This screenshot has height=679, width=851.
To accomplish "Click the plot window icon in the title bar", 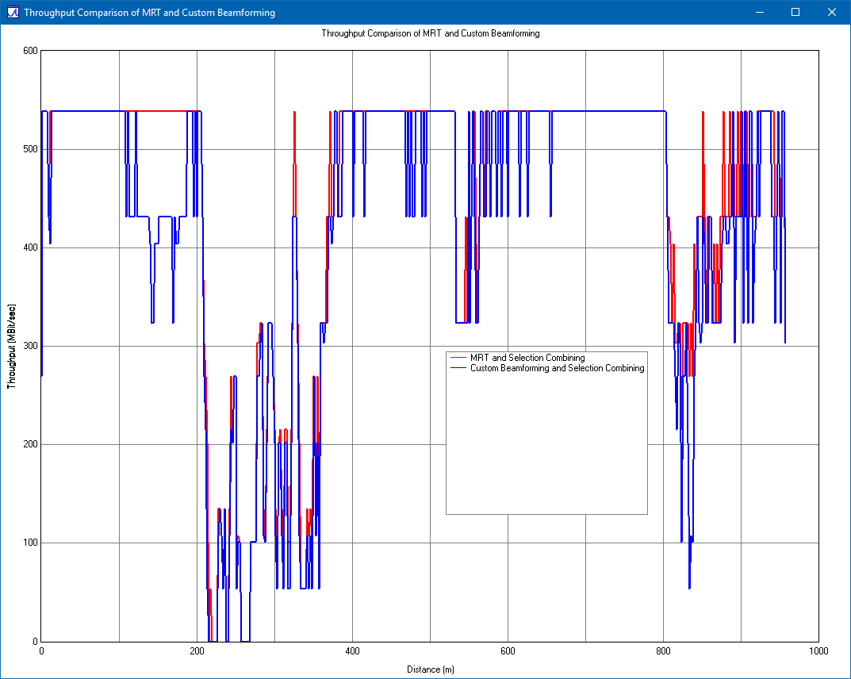I will (x=13, y=12).
